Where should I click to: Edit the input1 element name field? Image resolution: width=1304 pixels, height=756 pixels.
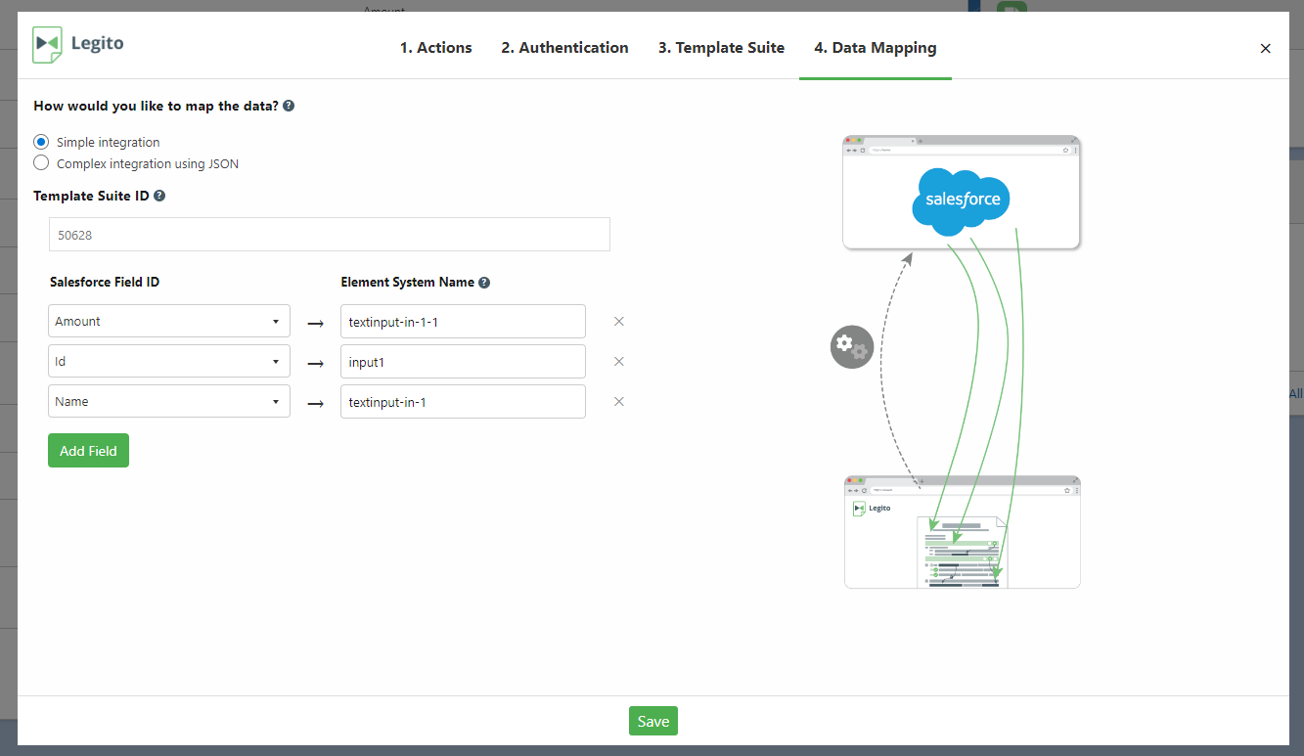point(463,361)
